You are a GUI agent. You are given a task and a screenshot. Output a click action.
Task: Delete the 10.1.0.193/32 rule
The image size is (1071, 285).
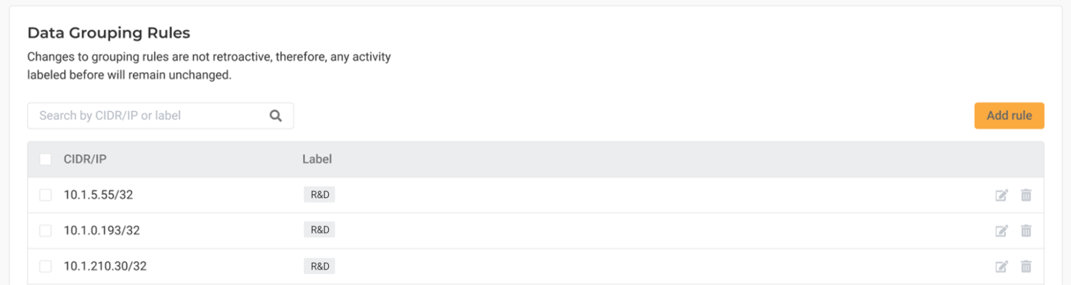pos(1026,230)
